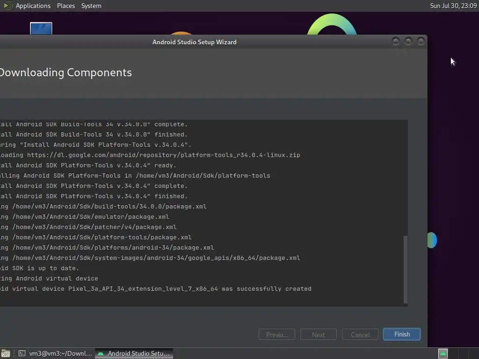
Task: Select Android Studio Setup taskbar item
Action: [x=134, y=353]
